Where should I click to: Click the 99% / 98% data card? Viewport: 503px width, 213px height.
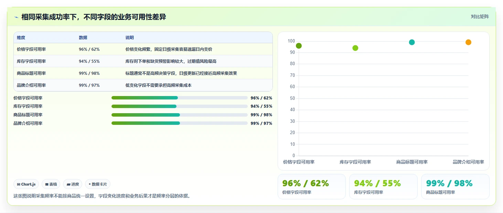[x=455, y=187]
